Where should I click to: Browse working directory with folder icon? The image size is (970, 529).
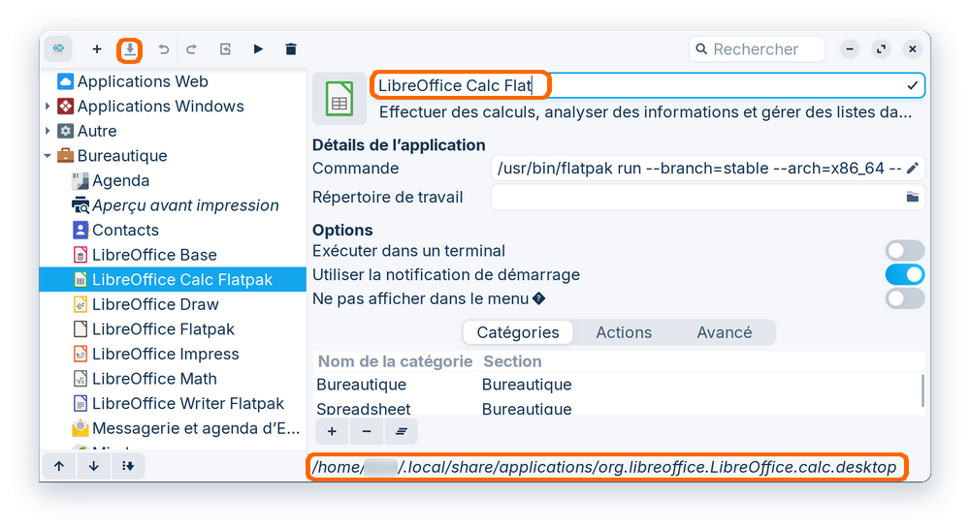coord(912,198)
